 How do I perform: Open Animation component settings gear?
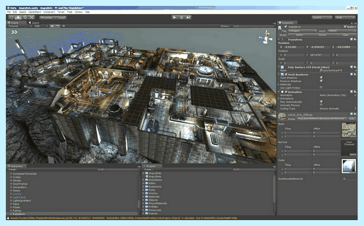tap(355, 92)
